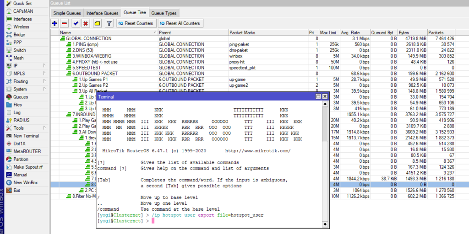This screenshot has width=469, height=234.
Task: Expand the IP submenu
Action: click(x=16, y=66)
